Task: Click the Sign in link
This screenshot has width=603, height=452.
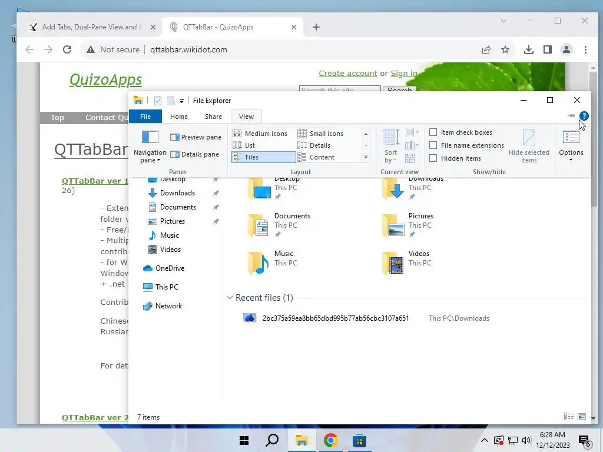Action: (404, 74)
